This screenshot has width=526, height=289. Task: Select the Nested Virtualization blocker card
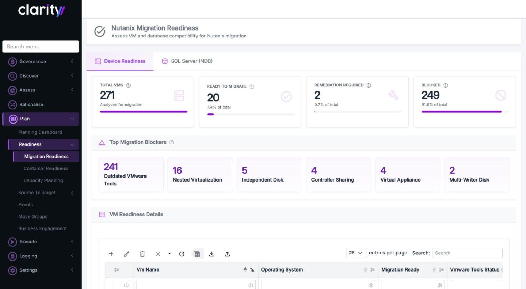[x=200, y=175]
